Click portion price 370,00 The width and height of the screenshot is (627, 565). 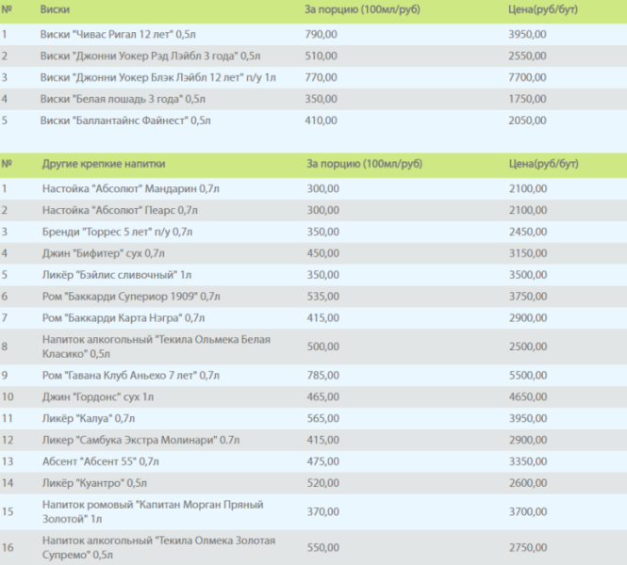pos(323,512)
